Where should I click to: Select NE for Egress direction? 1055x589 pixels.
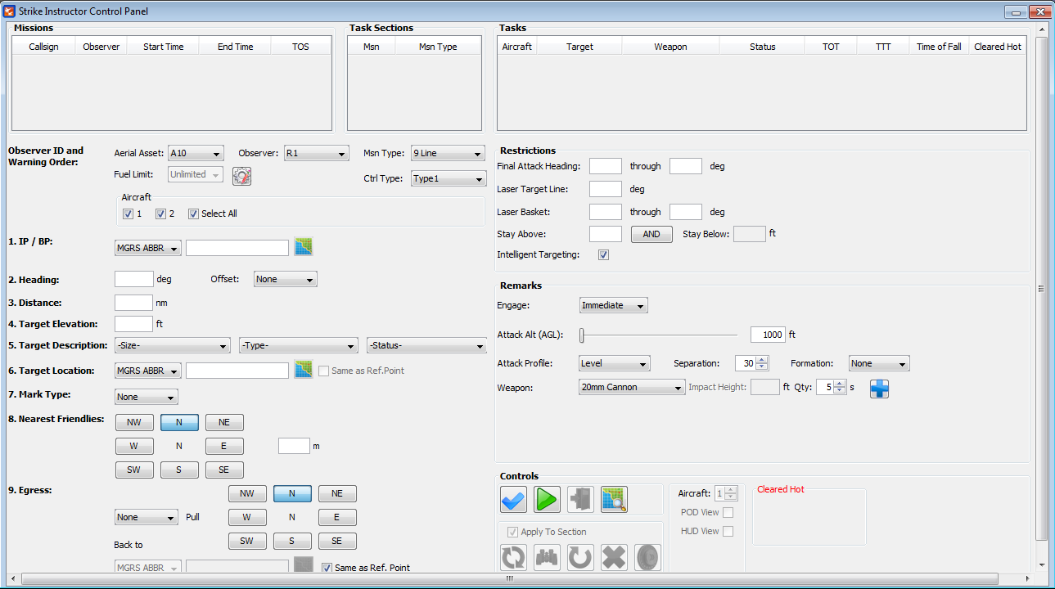(337, 494)
